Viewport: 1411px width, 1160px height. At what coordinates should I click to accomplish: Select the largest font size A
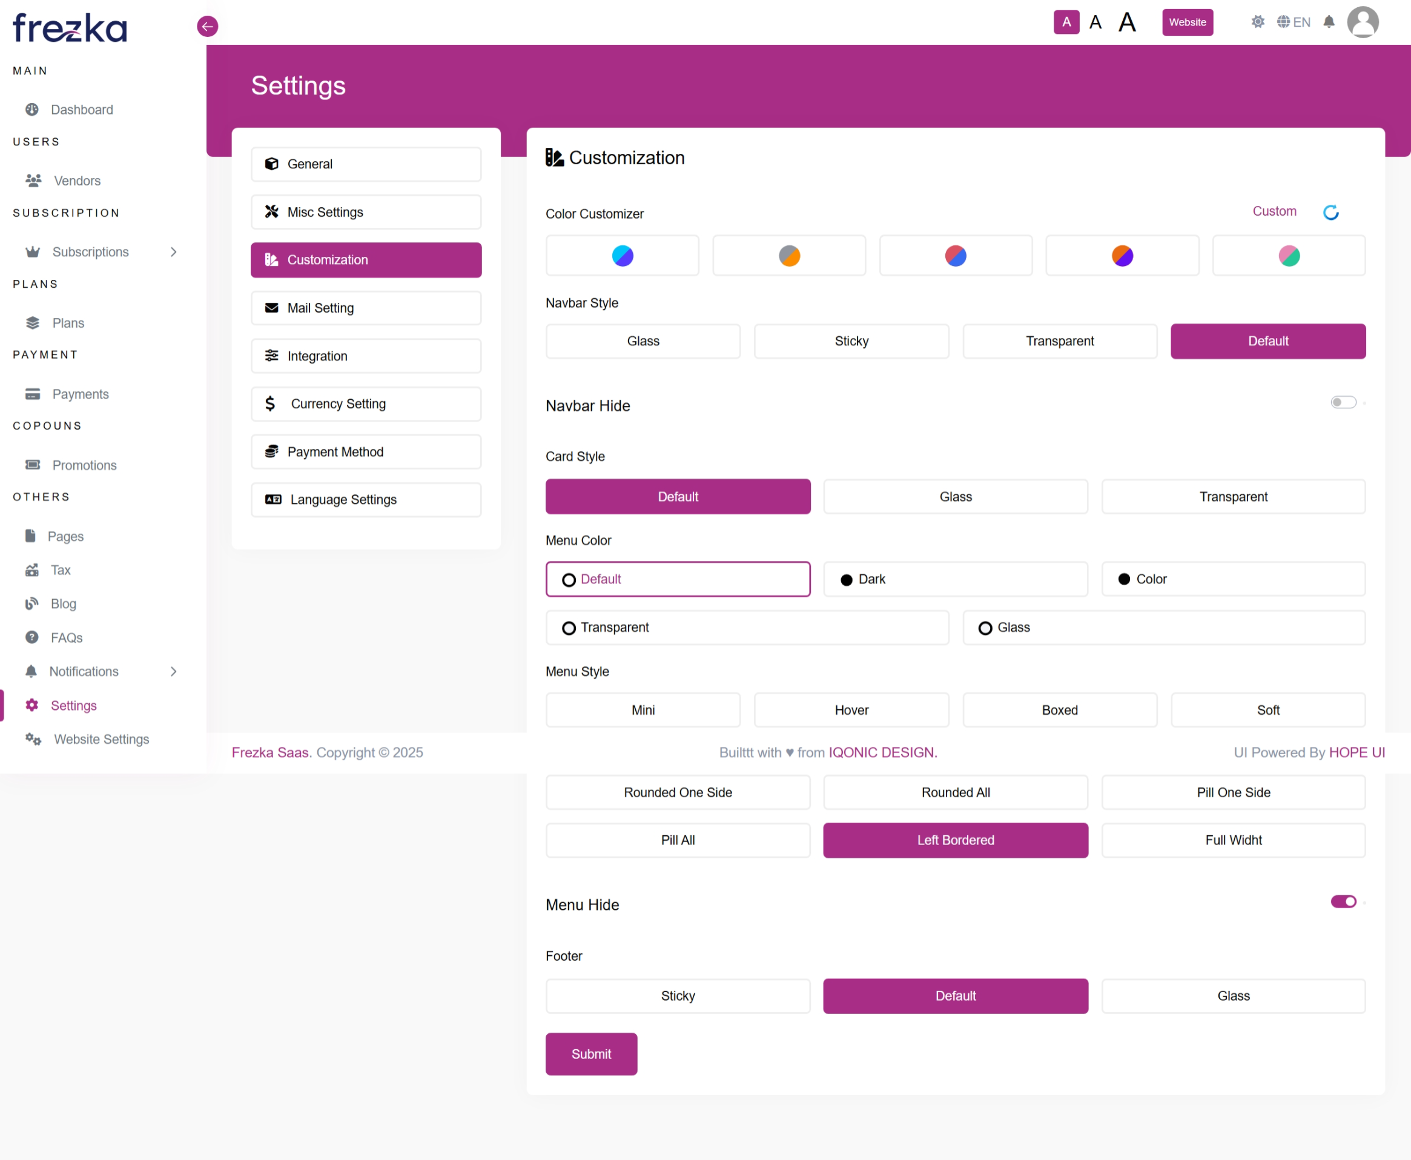(1127, 23)
